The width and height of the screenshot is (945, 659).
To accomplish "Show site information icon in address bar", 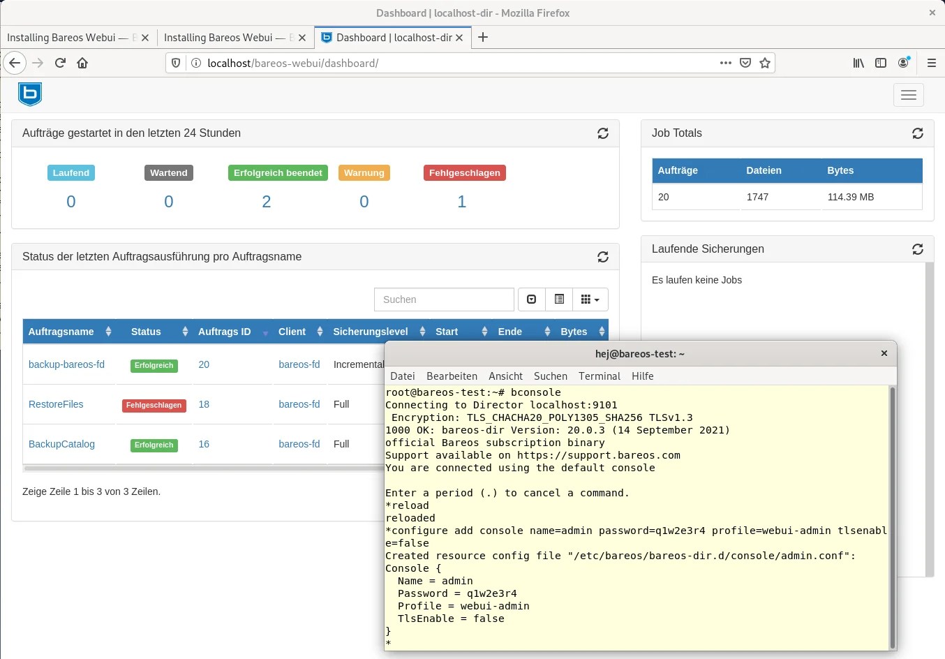I will point(196,63).
